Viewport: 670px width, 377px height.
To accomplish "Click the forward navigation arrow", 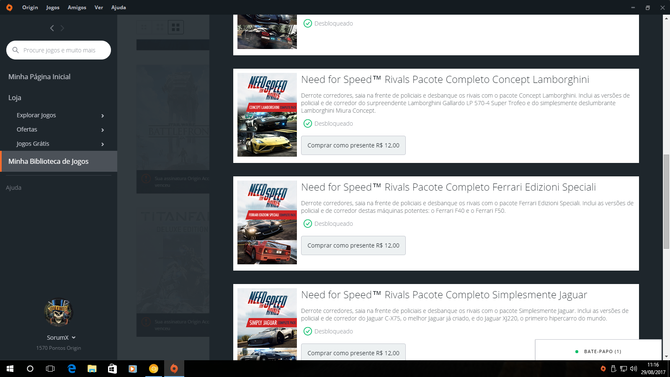I will 62,28.
